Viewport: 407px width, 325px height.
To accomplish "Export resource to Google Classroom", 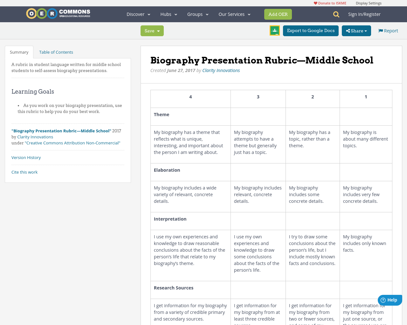I will click(274, 30).
